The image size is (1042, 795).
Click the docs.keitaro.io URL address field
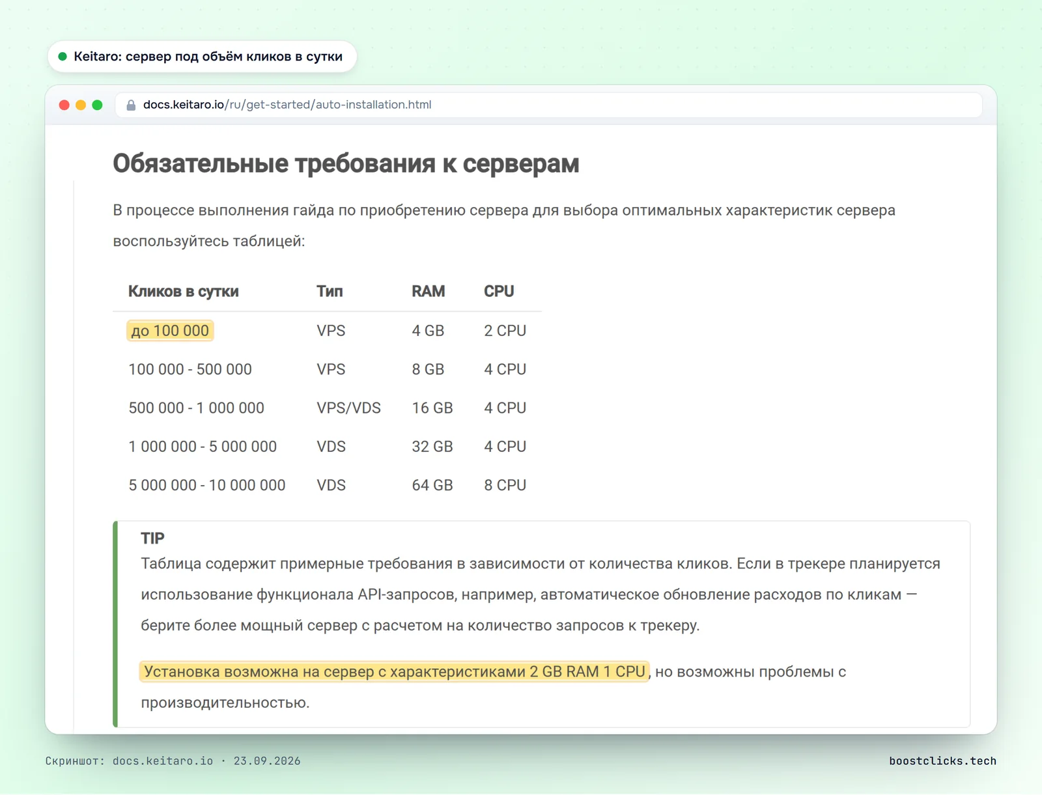coord(548,105)
